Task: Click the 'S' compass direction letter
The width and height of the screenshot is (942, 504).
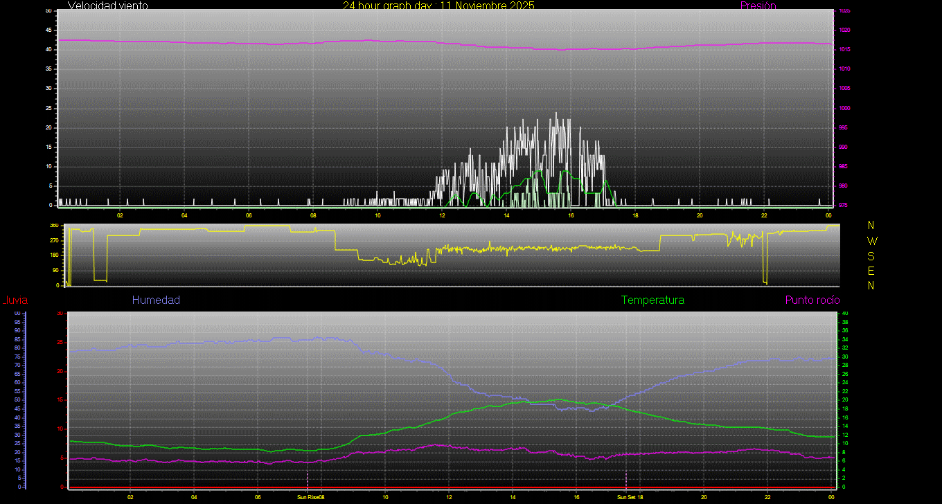Action: click(871, 256)
